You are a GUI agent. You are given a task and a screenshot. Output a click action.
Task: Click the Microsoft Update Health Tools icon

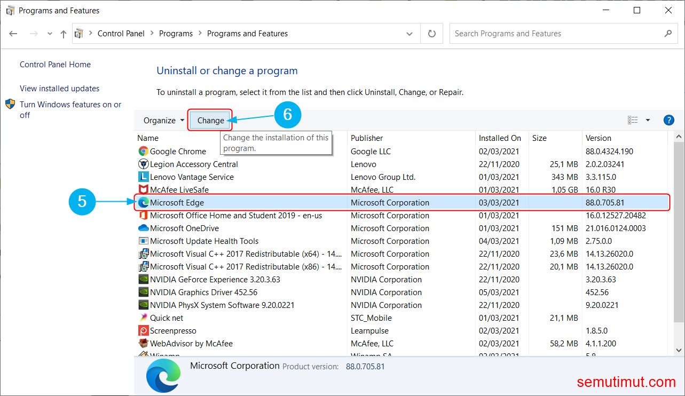[143, 241]
